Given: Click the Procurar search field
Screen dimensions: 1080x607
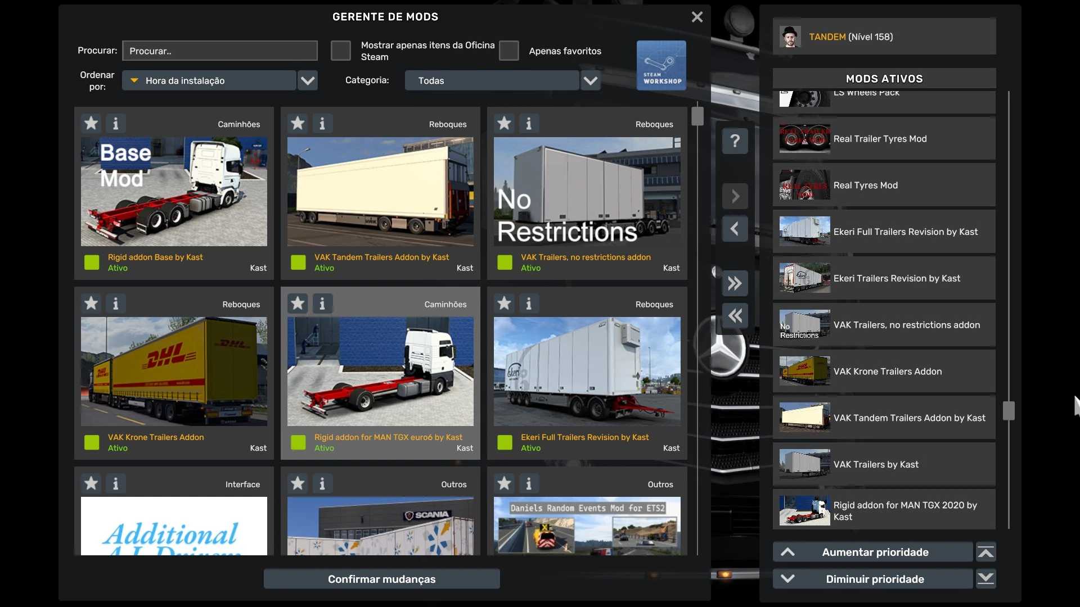Looking at the screenshot, I should pos(219,51).
